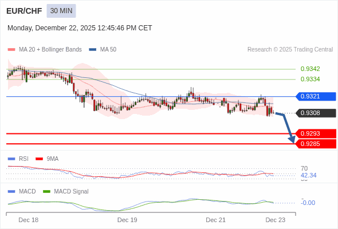
Task: Click the 9MA red legend swatch
Action: pos(39,159)
